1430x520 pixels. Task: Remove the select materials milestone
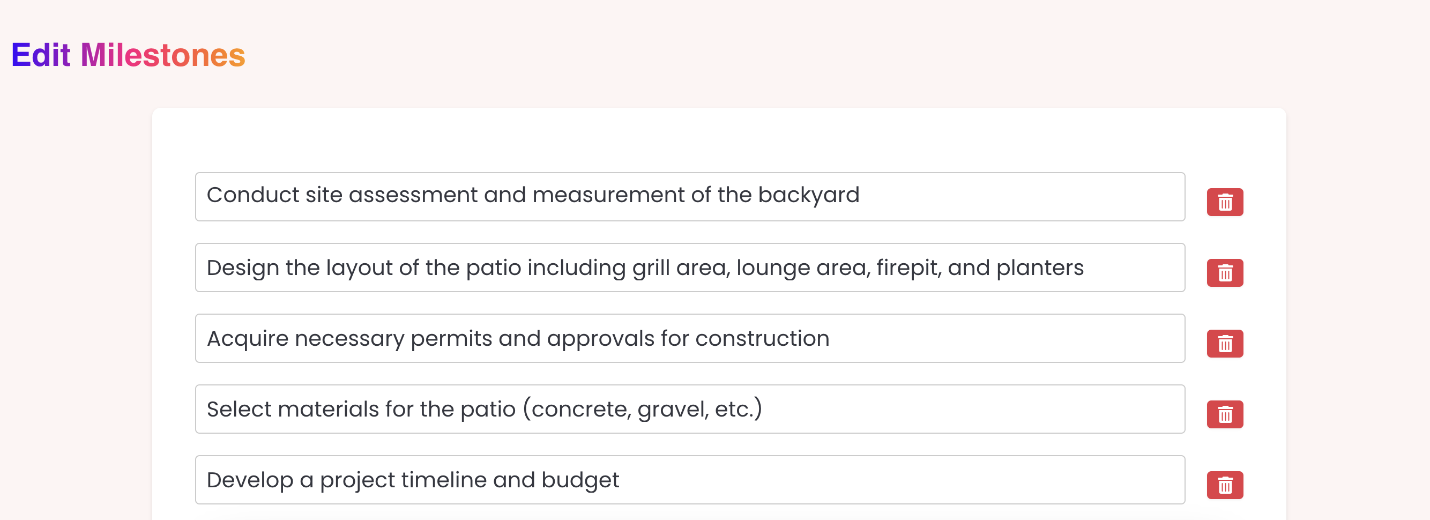[1225, 414]
